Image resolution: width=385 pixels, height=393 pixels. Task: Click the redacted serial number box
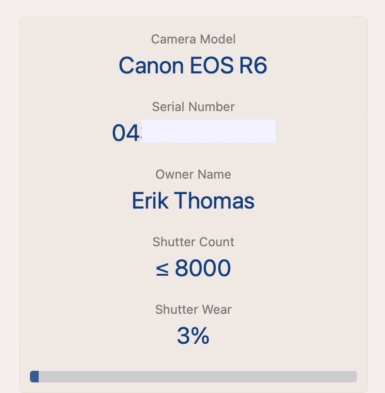click(208, 131)
